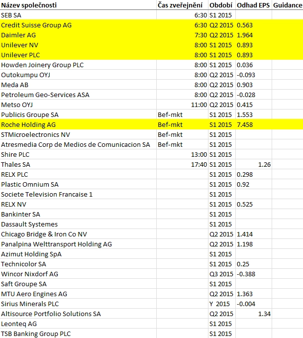Select the 'Unilever PLC' cell
The image size is (303, 338).
click(x=78, y=55)
